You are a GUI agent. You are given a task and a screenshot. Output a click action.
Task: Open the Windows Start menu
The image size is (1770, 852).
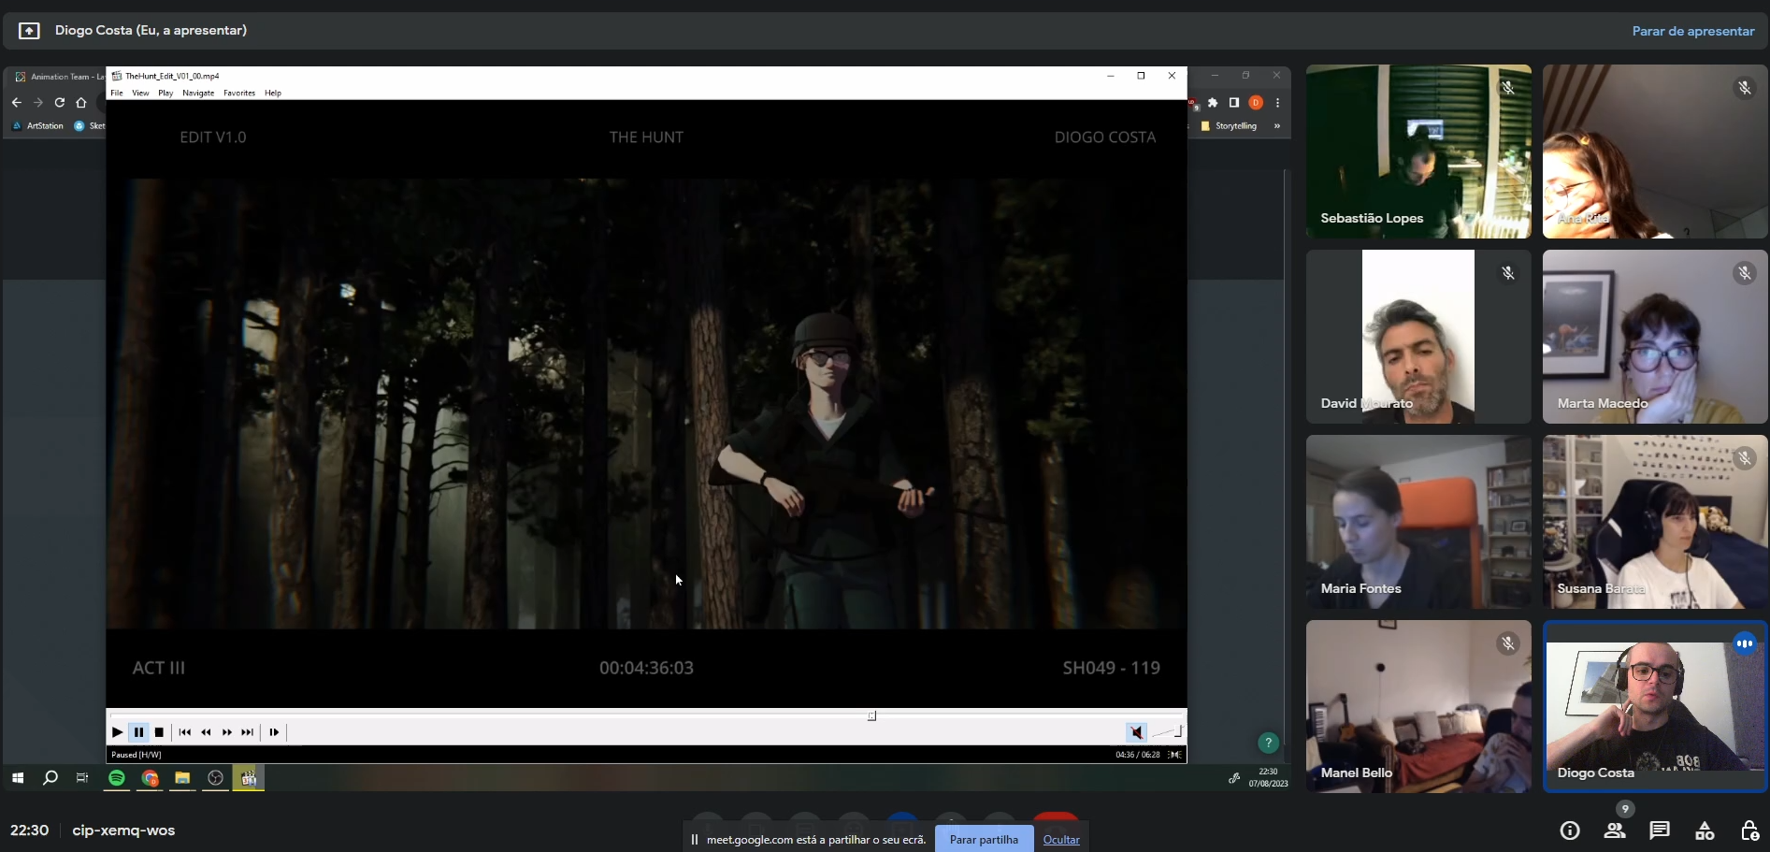[x=17, y=777]
